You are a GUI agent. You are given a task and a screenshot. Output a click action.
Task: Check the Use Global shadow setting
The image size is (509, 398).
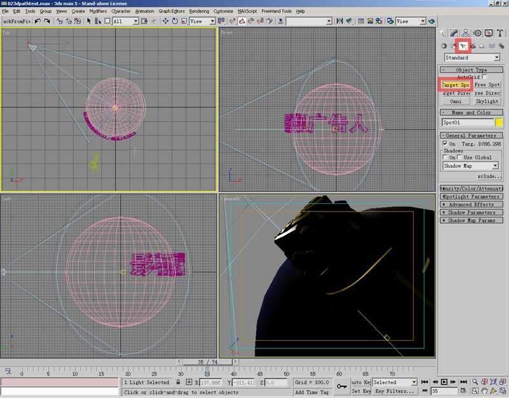tap(460, 157)
